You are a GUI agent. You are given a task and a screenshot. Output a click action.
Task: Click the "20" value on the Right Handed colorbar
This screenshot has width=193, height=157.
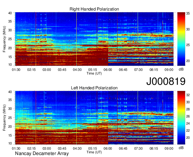coord(188,61)
